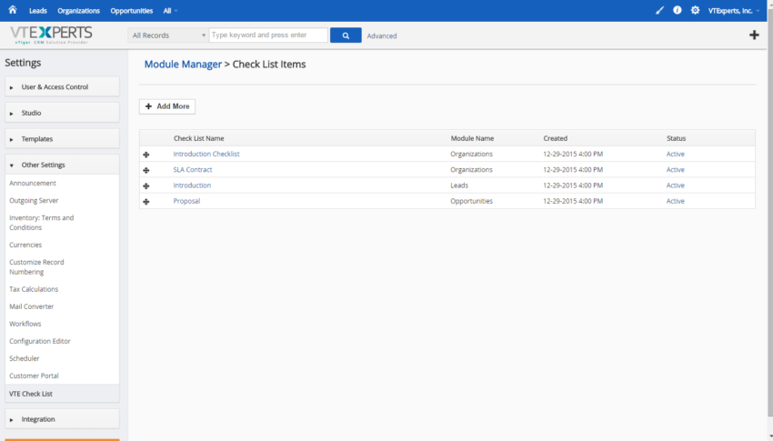This screenshot has height=441, width=773.
Task: Expand the Integration section
Action: click(62, 419)
